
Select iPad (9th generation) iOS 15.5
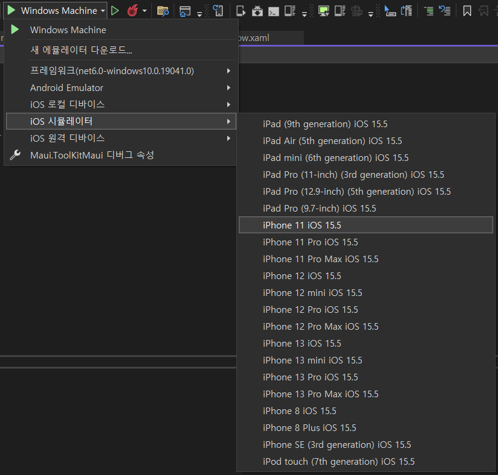(x=365, y=124)
